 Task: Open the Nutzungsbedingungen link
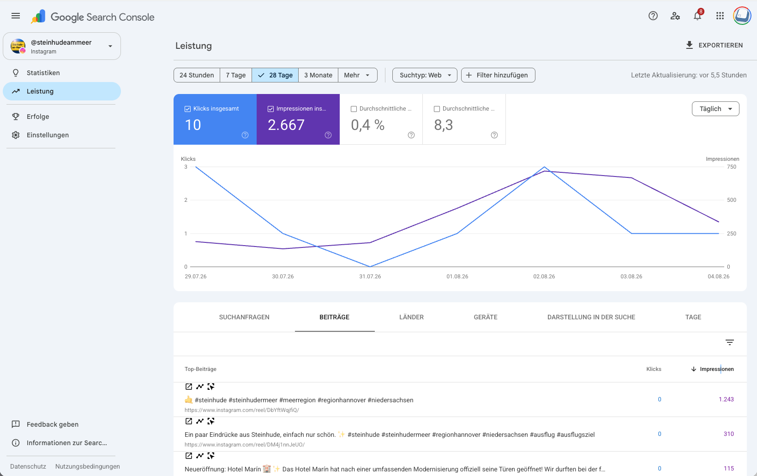[88, 466]
